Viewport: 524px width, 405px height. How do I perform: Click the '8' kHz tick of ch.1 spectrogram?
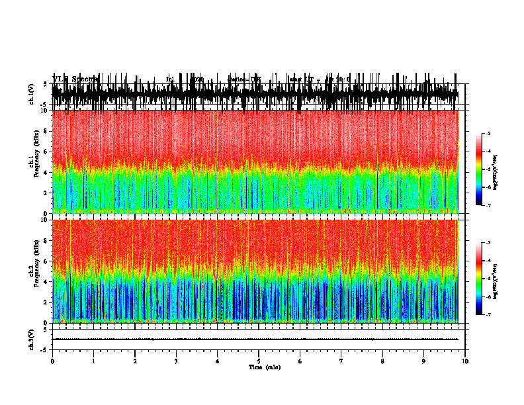coord(46,131)
